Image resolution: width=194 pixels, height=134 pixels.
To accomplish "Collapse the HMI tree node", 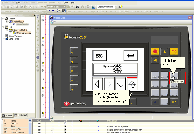I will pos(3,27).
